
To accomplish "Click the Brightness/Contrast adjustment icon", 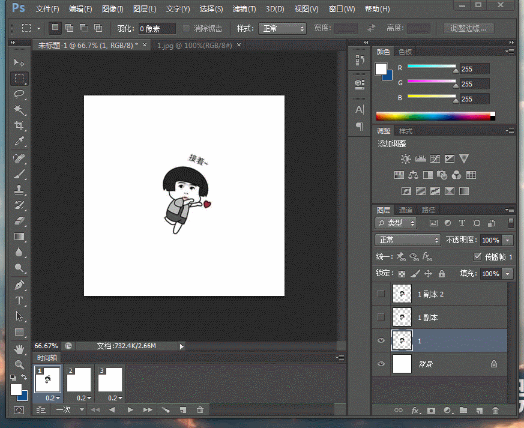I will coord(406,159).
